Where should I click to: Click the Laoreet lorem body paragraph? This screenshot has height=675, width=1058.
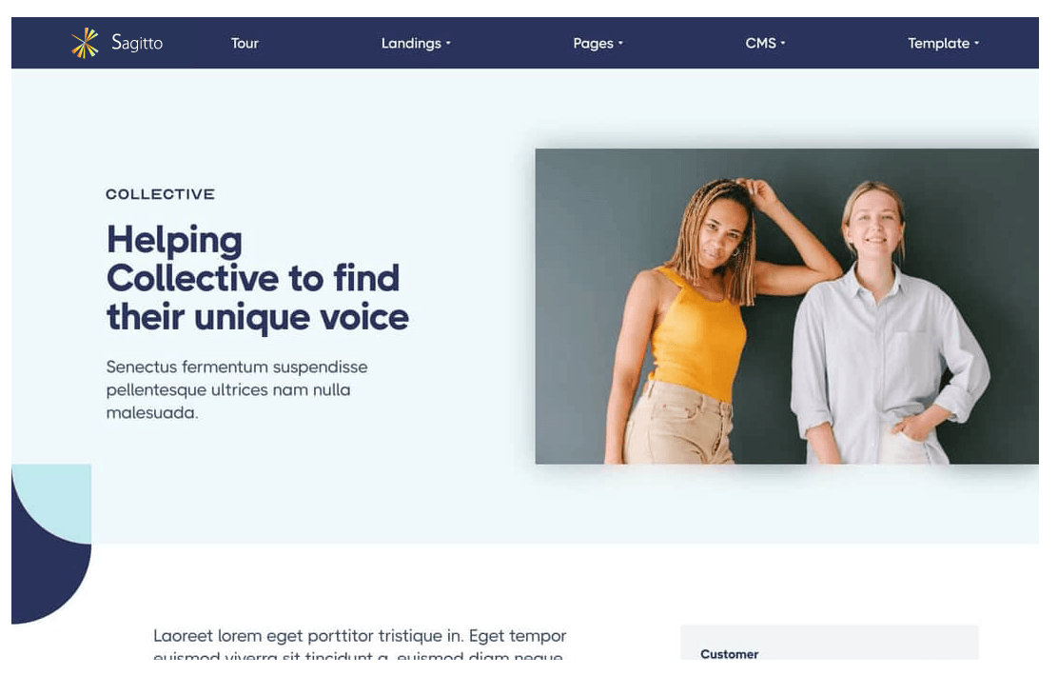(360, 645)
